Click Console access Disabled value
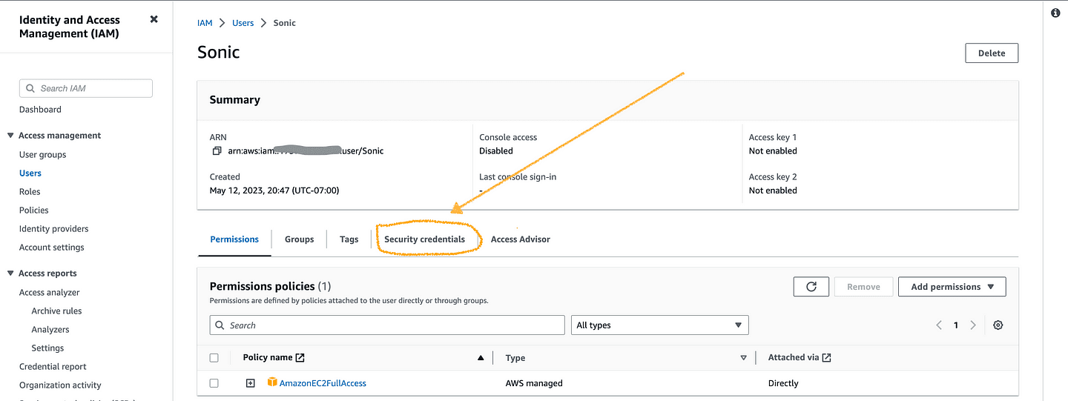Screen dimensions: 1068x401 [496, 150]
